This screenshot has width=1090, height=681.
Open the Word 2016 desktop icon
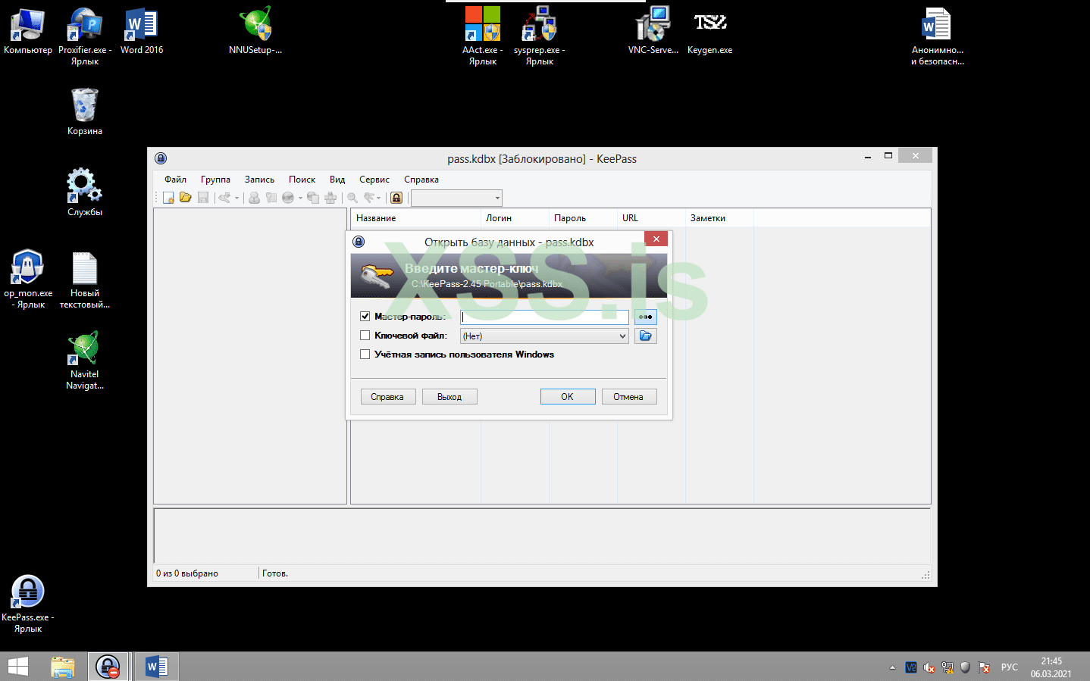point(142,31)
